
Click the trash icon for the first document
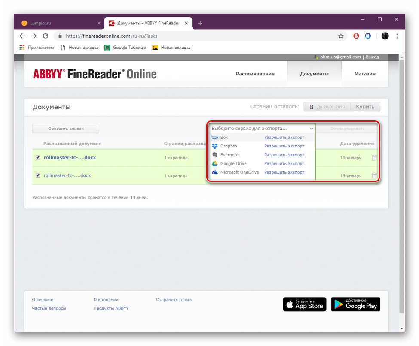point(374,157)
